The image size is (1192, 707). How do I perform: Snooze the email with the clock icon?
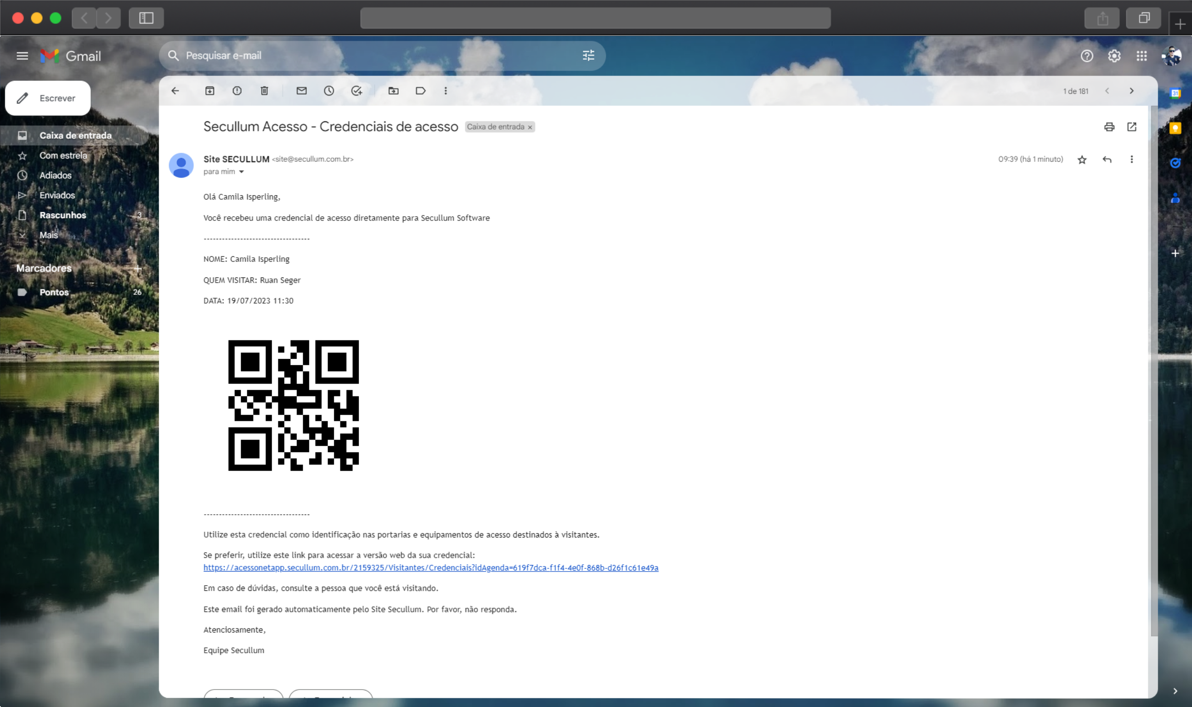(328, 90)
